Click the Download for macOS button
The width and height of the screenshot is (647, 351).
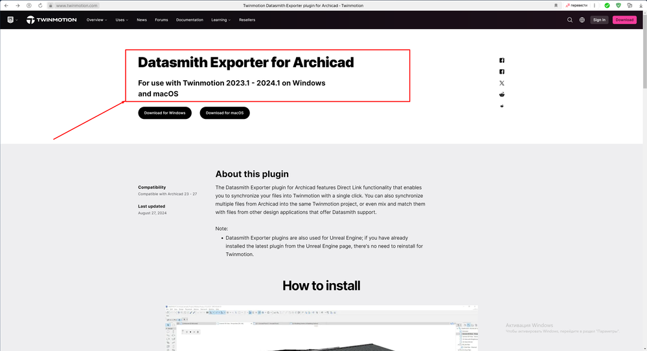(x=225, y=113)
